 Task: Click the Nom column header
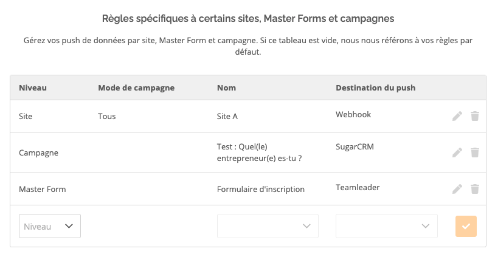point(226,87)
